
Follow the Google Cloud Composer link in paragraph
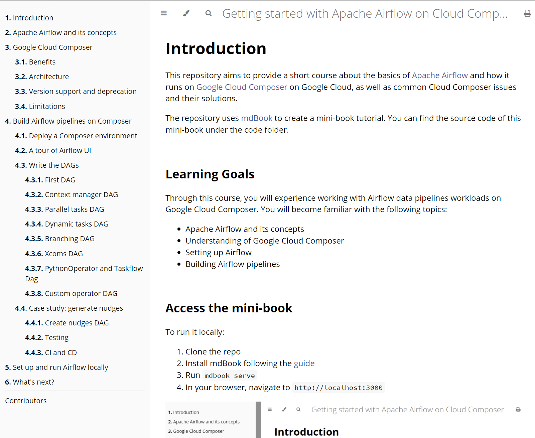242,87
